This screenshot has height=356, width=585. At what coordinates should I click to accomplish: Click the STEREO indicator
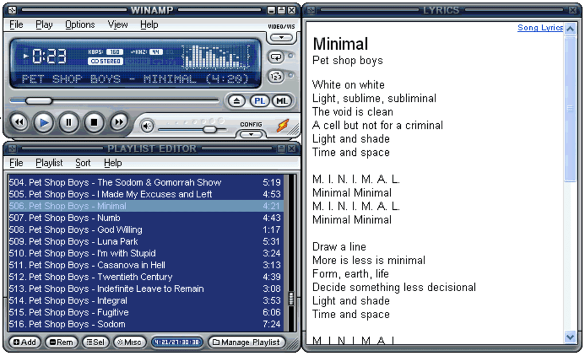point(106,61)
